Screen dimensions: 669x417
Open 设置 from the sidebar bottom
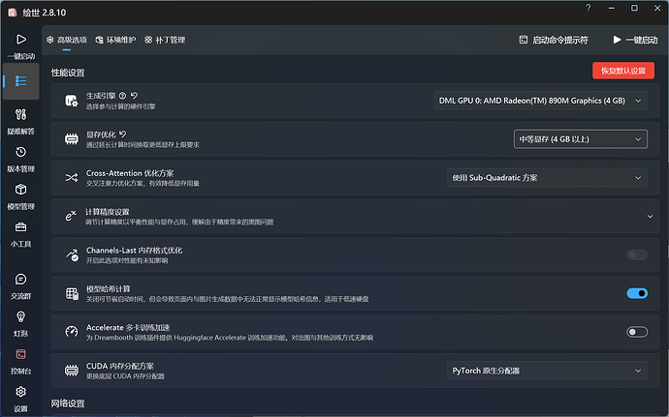coord(20,397)
